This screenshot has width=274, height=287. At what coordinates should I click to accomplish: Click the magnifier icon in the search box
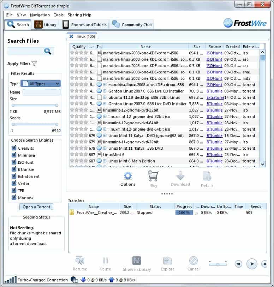pyautogui.click(x=47, y=51)
